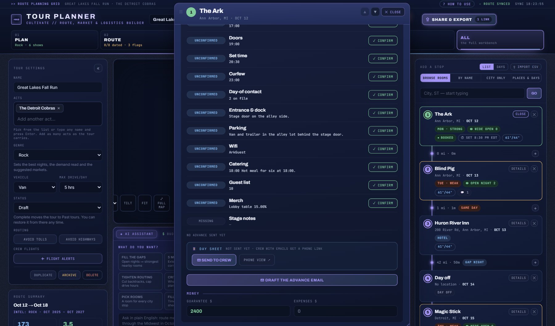Remove the Day off stop
Image resolution: width=555 pixels, height=326 pixels.
click(x=534, y=278)
